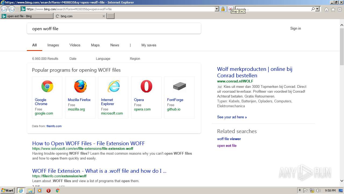Screen dimensions: 344x194
Task: Expand the Language filter
Action: [103, 58]
